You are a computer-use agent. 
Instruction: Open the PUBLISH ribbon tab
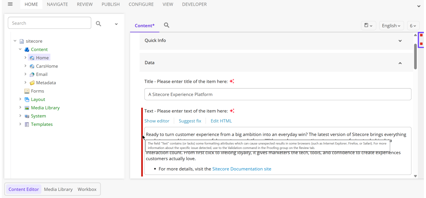pos(111,4)
